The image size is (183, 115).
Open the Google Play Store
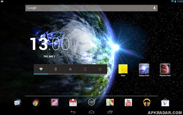(x=165, y=103)
